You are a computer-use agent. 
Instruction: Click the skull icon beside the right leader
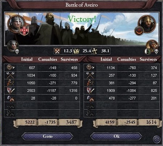click(156, 52)
